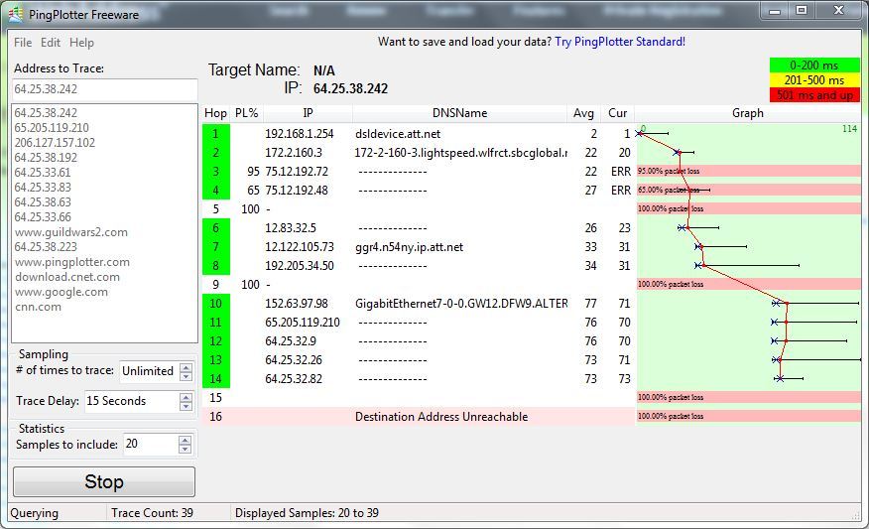Image resolution: width=869 pixels, height=529 pixels.
Task: Click the target IP 64.25.38.242 heading
Action: (x=350, y=88)
